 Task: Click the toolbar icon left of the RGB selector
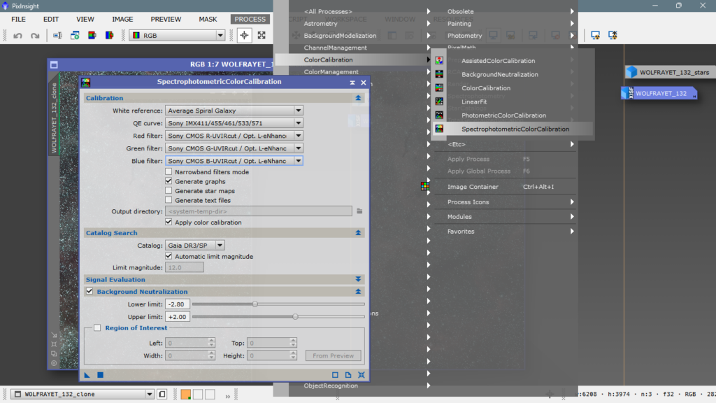click(110, 36)
